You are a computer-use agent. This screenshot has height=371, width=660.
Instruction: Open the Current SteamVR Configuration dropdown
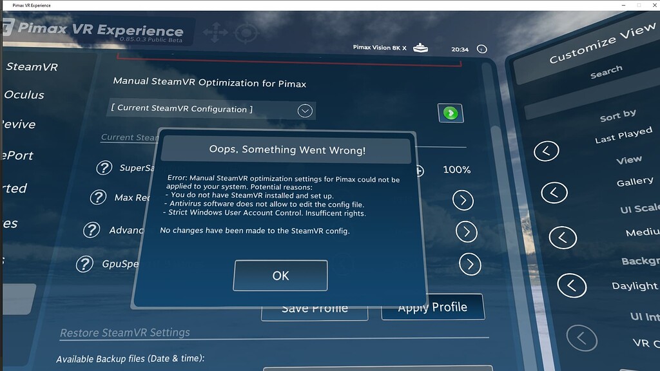pos(305,109)
